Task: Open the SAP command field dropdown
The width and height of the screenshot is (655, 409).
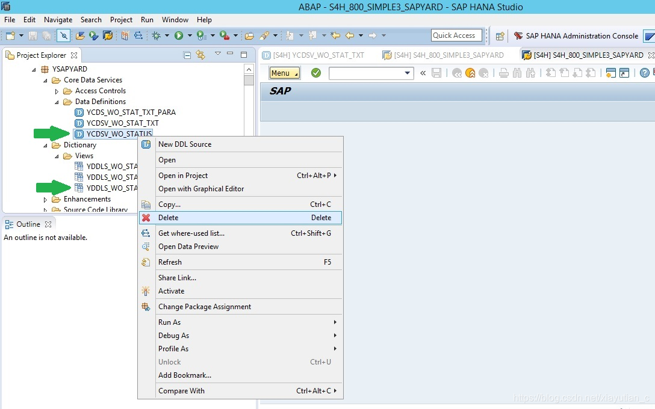Action: 407,73
